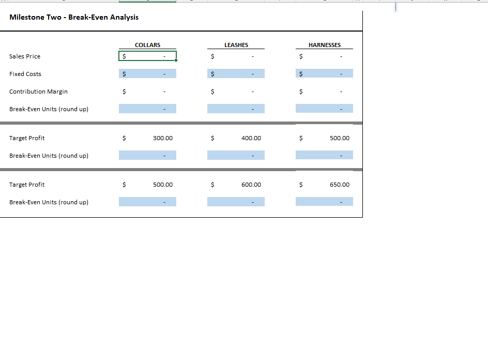The height and width of the screenshot is (347, 488).
Task: Click the Fixed Costs row label
Action: coord(25,74)
